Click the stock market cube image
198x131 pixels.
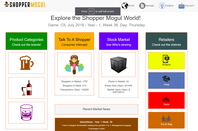118,64
